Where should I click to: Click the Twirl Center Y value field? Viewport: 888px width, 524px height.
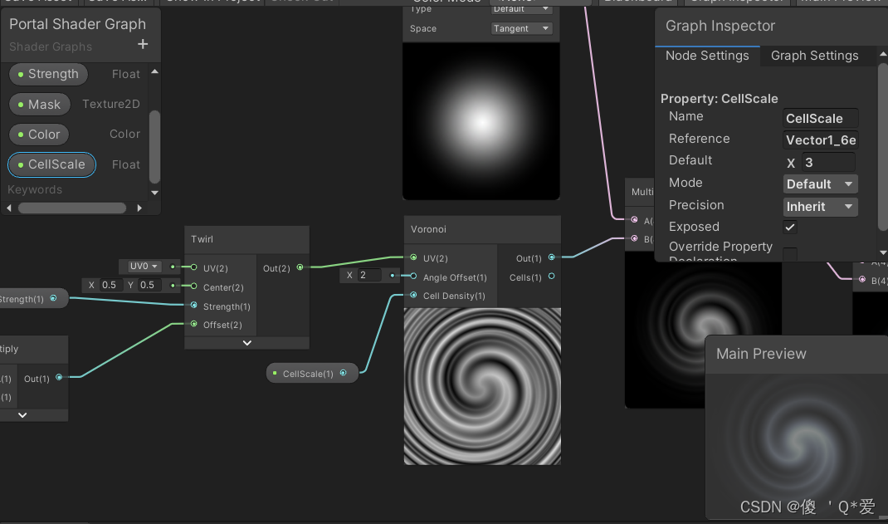click(149, 285)
